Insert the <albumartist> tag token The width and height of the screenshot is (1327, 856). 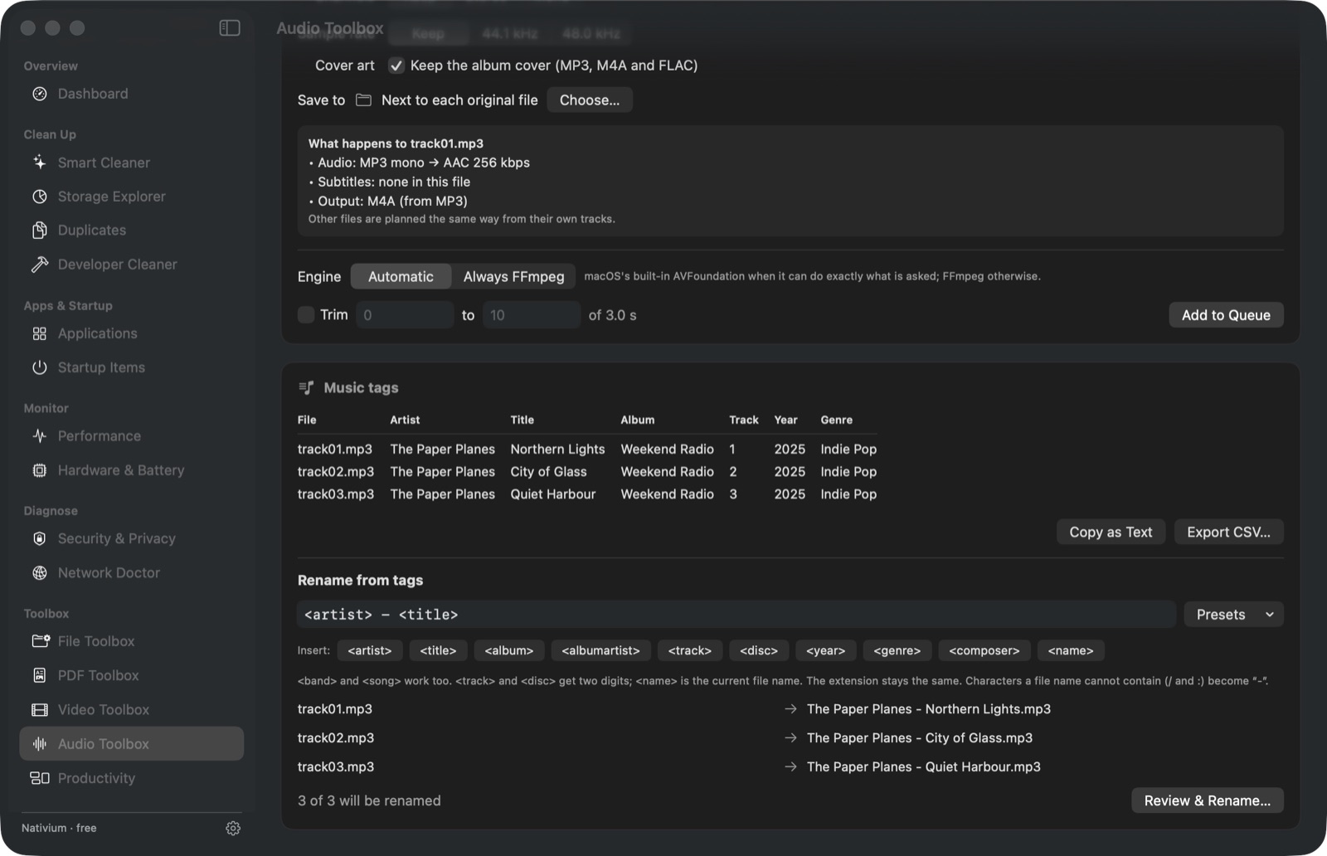click(600, 651)
